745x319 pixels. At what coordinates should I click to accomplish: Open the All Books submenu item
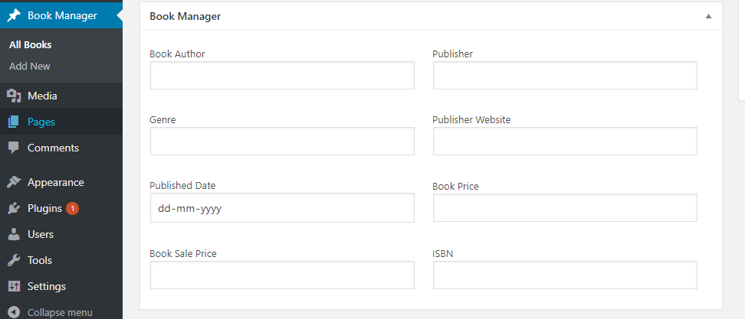31,45
